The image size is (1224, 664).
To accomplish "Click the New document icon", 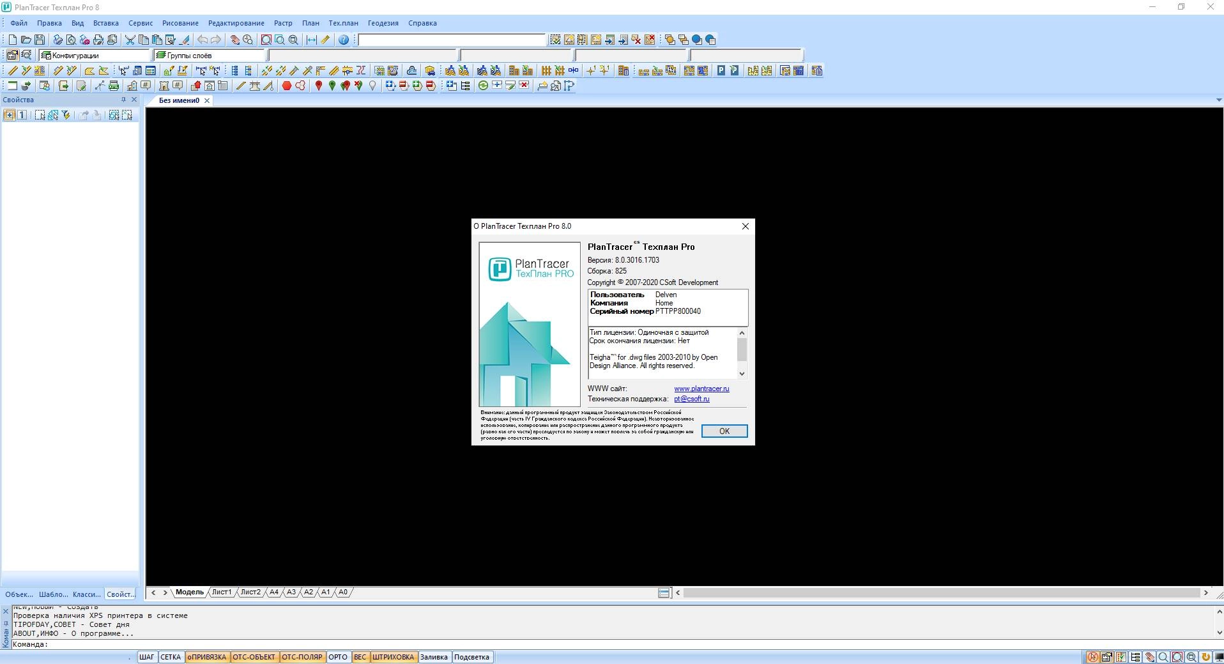I will [12, 40].
